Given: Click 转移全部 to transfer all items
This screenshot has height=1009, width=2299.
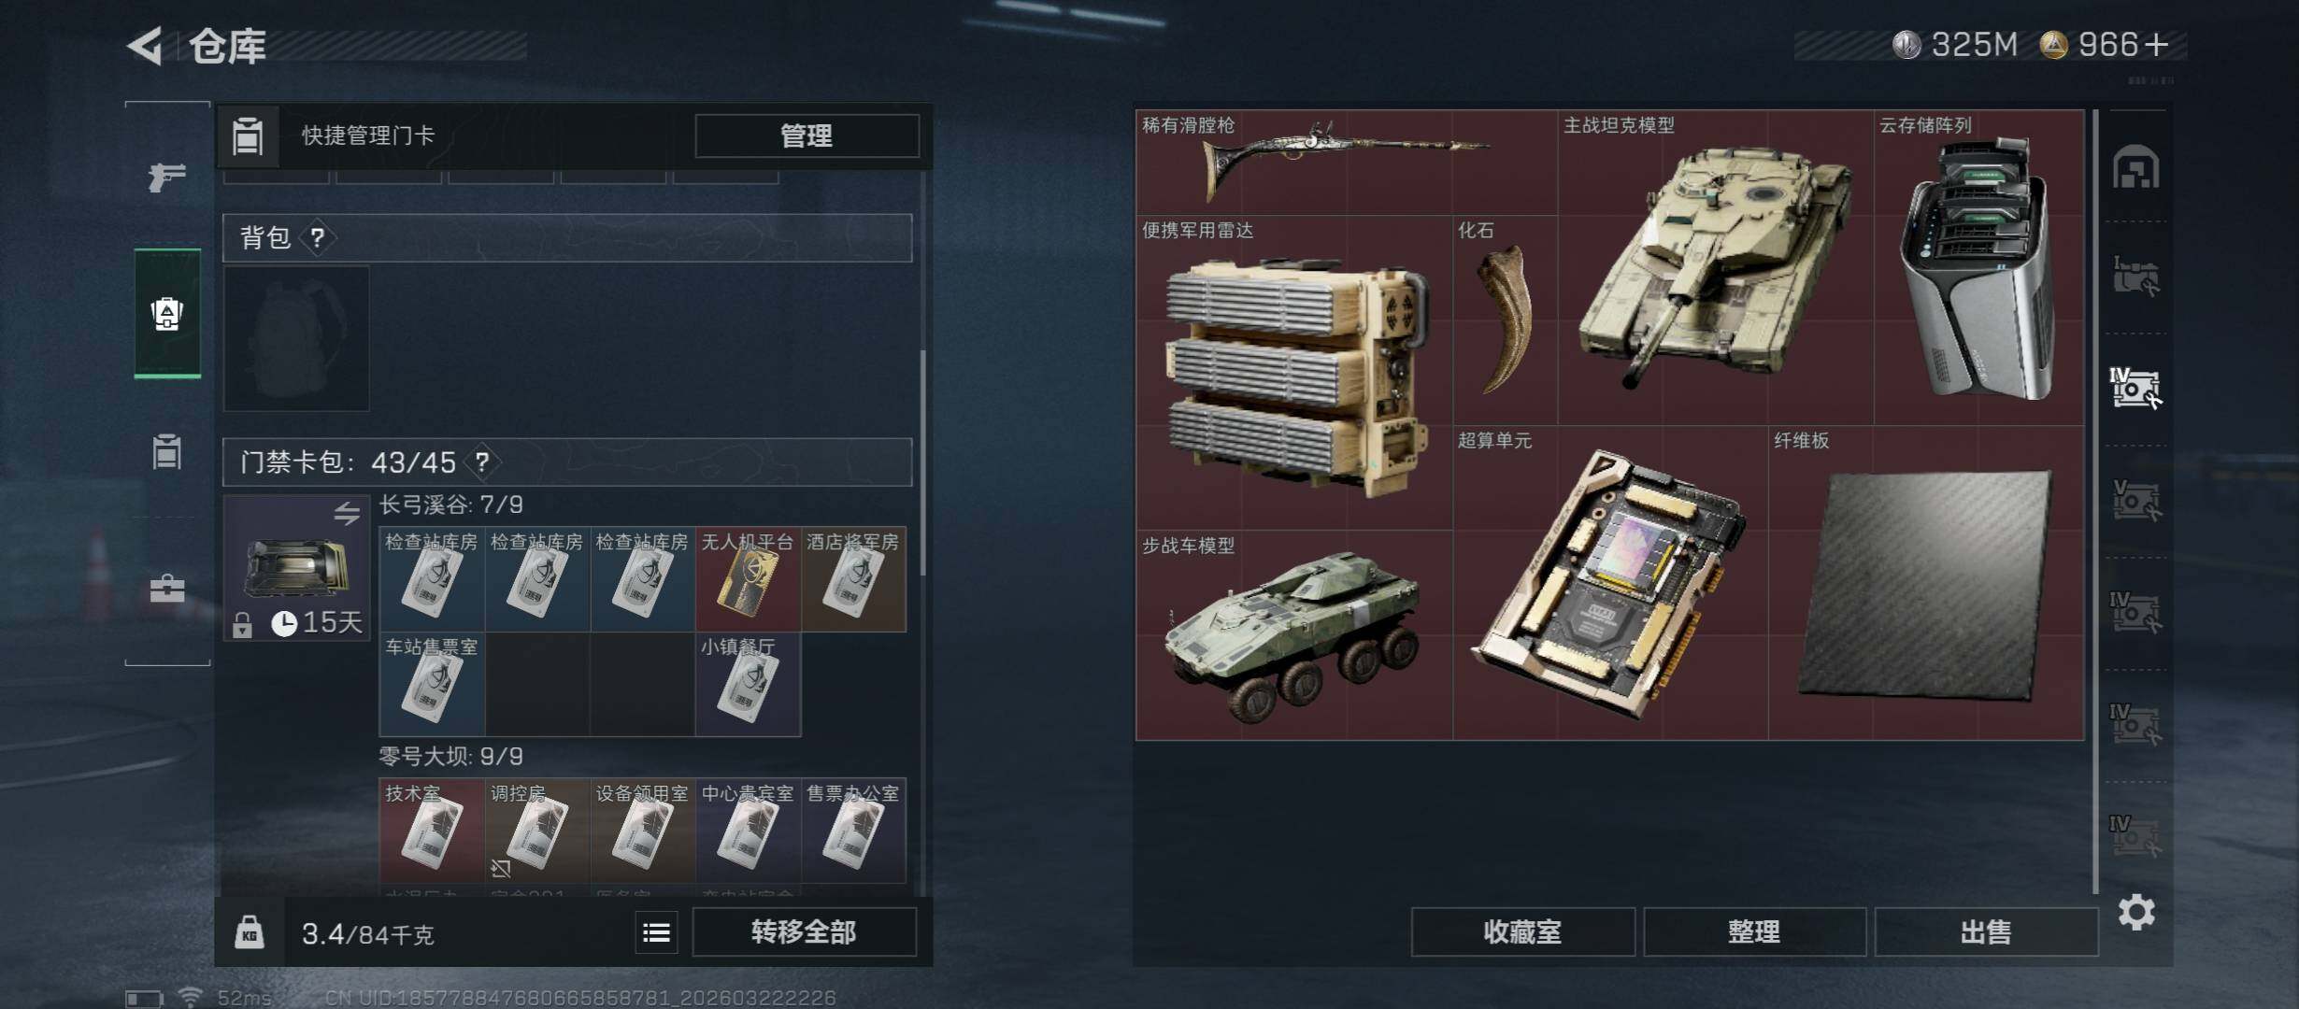Looking at the screenshot, I should (804, 932).
